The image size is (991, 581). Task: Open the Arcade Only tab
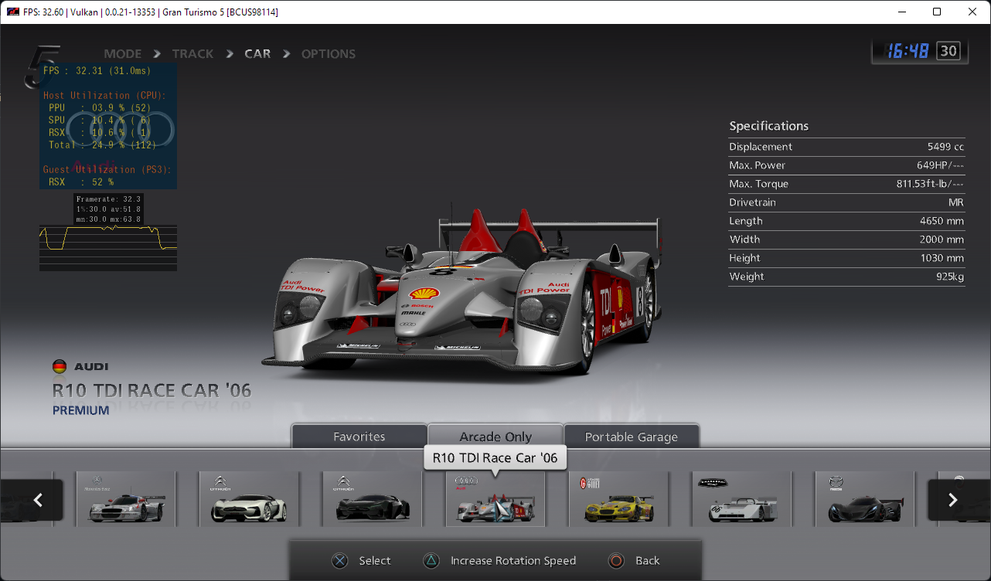495,437
